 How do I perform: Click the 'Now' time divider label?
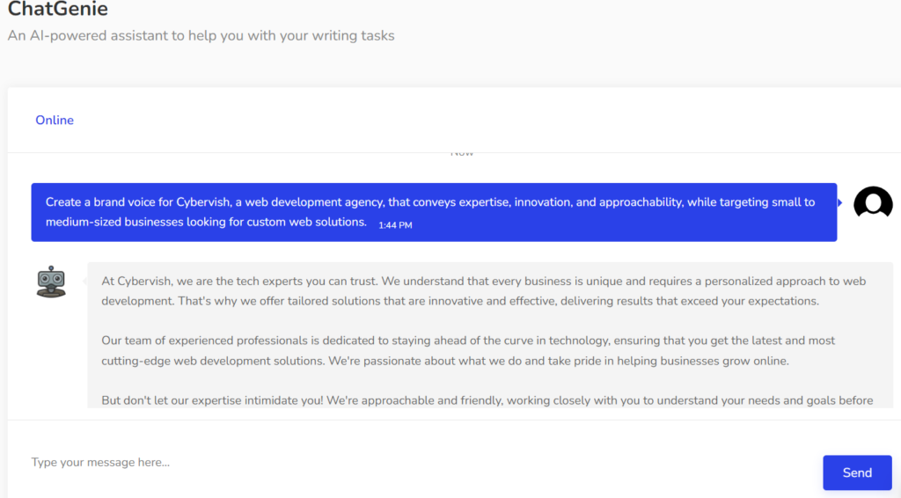tap(462, 154)
